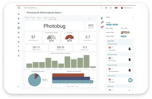Click the largest blue pie chart slice
Screen dimensions: 152x99
click(34, 80)
